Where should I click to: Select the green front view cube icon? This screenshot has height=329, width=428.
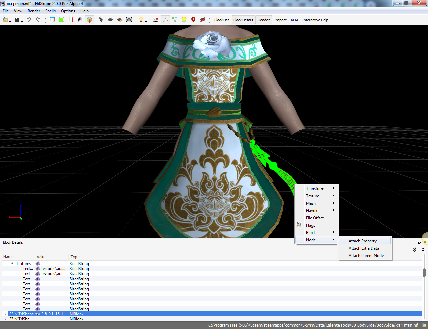61,20
